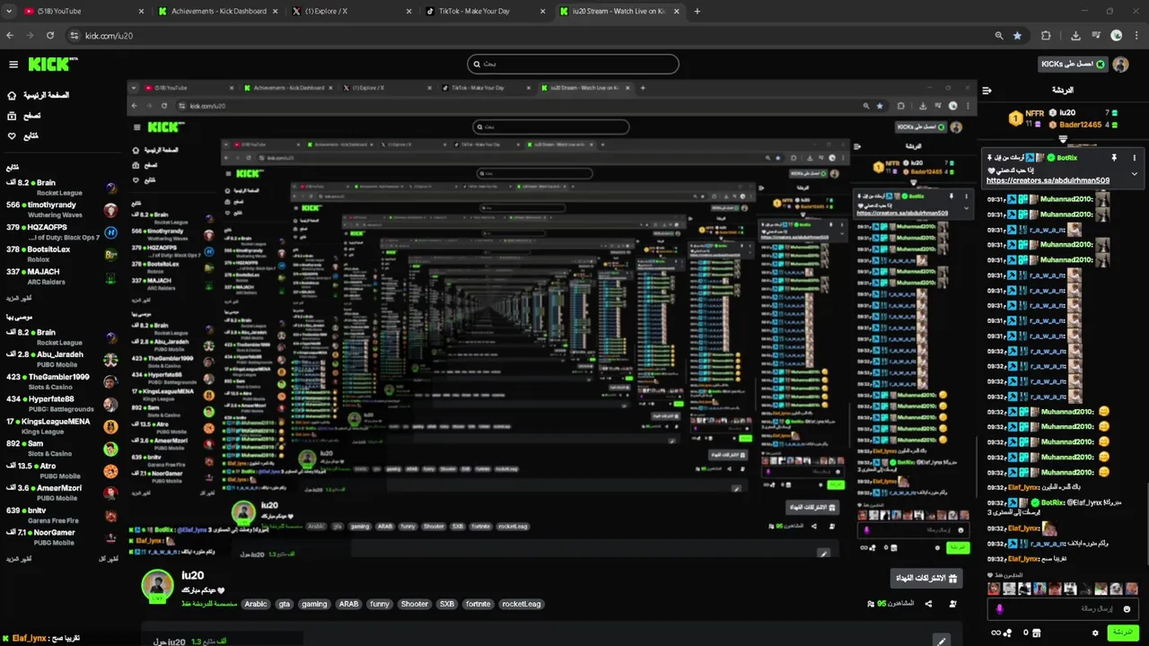Click the Shooter tag chip
Screen dimensions: 1149x646
[x=414, y=604]
